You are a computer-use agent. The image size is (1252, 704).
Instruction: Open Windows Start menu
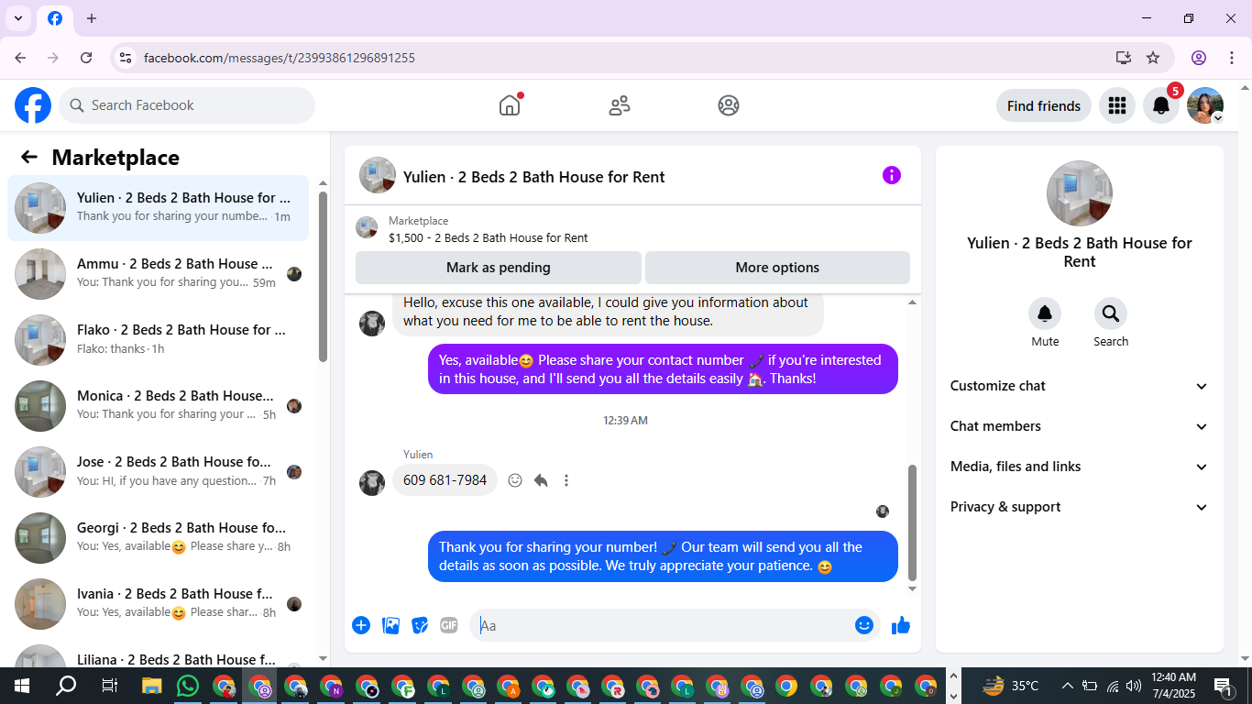click(x=21, y=686)
